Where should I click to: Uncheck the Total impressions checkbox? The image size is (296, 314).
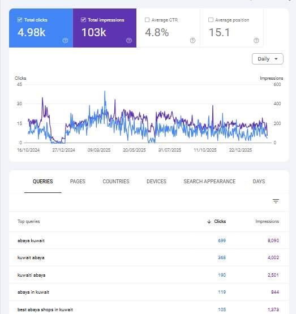click(x=83, y=20)
